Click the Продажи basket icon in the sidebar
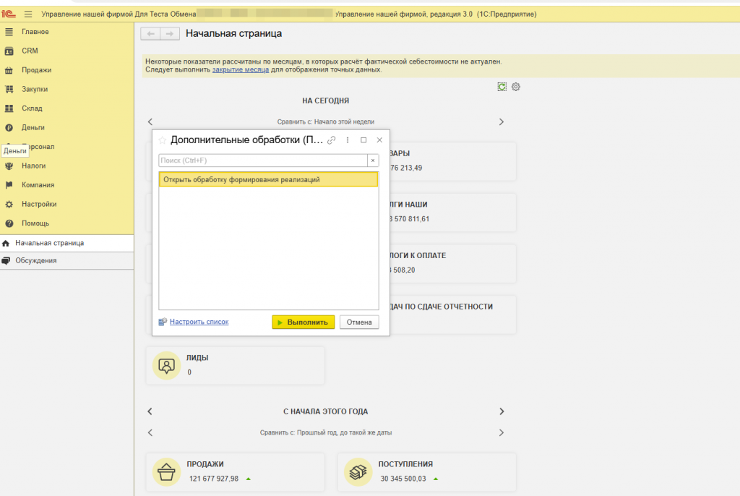The height and width of the screenshot is (496, 740). pyautogui.click(x=9, y=70)
